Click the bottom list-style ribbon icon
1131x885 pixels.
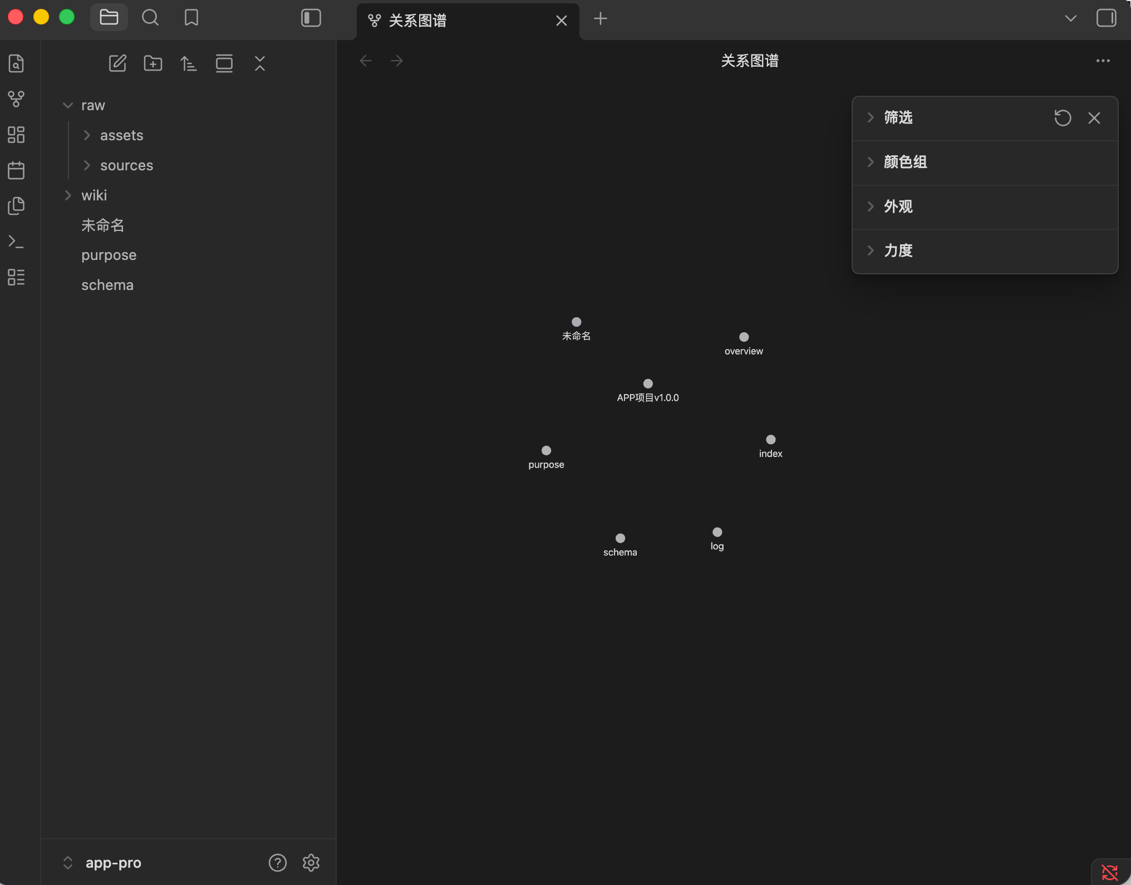[16, 277]
